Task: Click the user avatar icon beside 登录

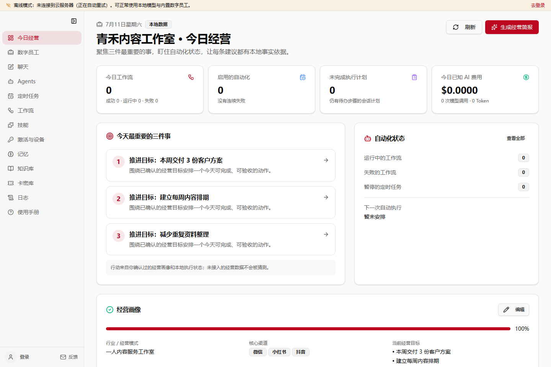Action: (11, 357)
